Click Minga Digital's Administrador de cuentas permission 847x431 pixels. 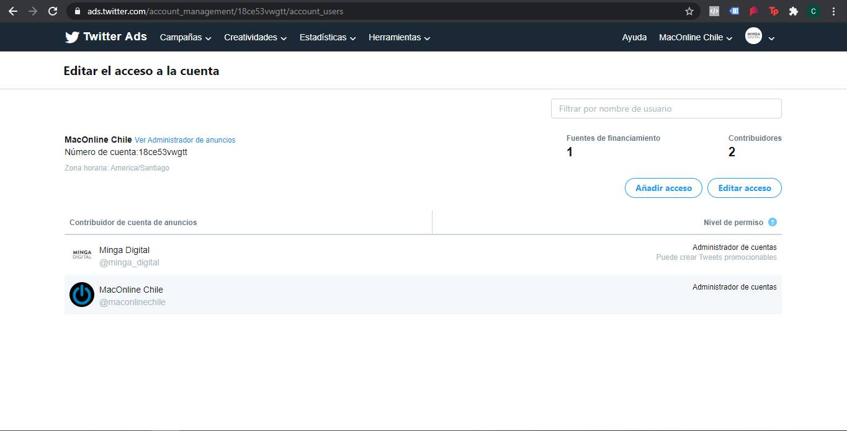pos(735,247)
